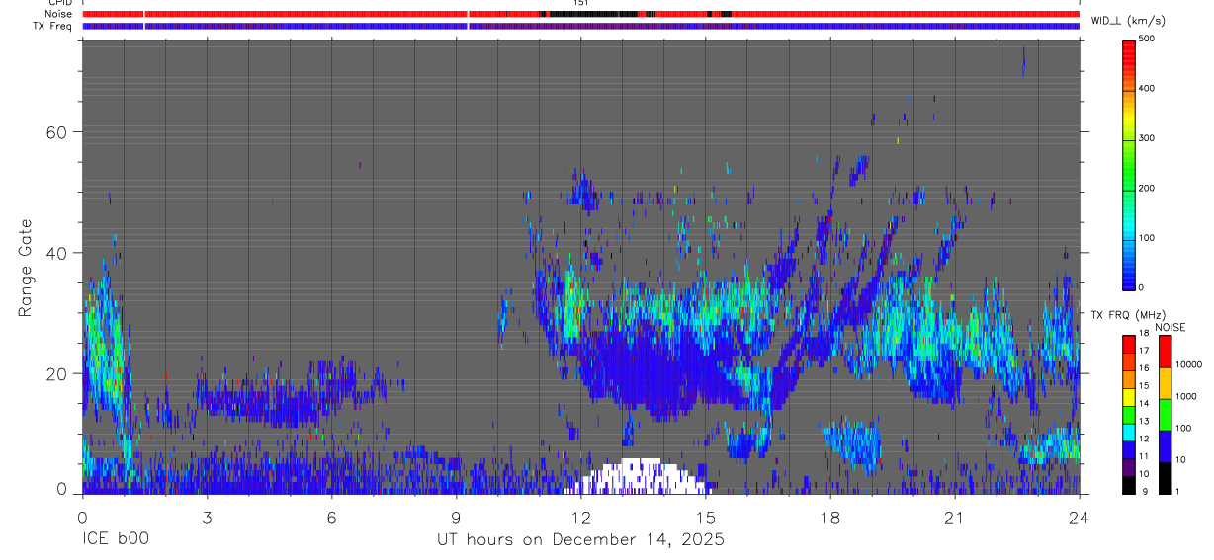Click the 10000 label on NOISE scale
The height and width of the screenshot is (560, 1214).
(1188, 365)
